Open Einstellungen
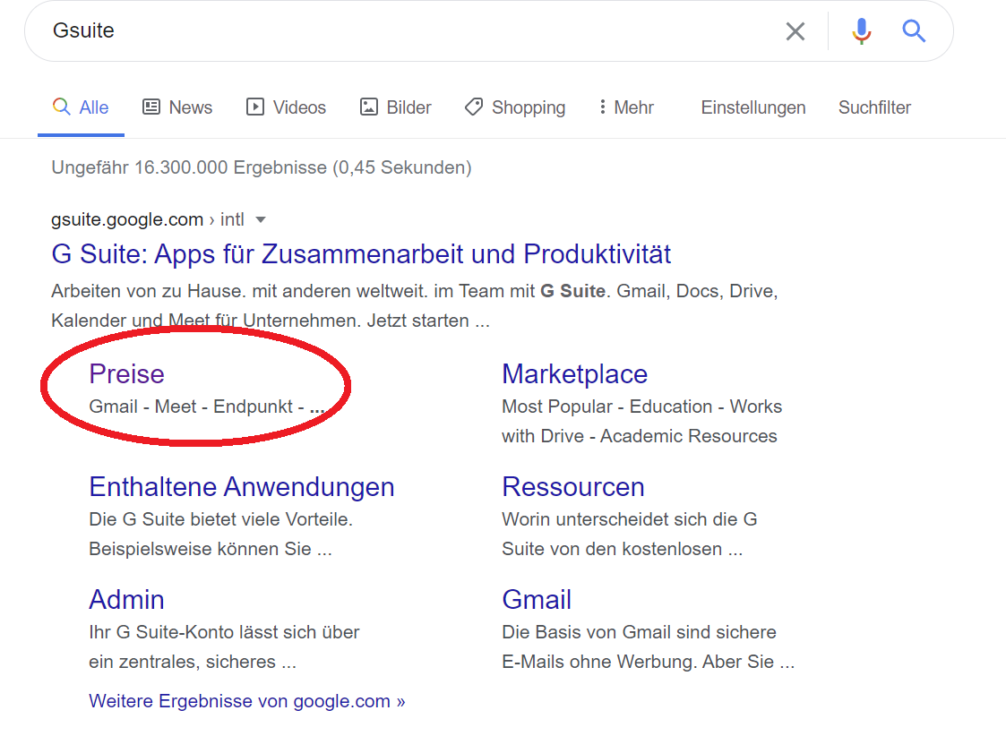Viewport: 1006px width, 736px height. click(753, 107)
